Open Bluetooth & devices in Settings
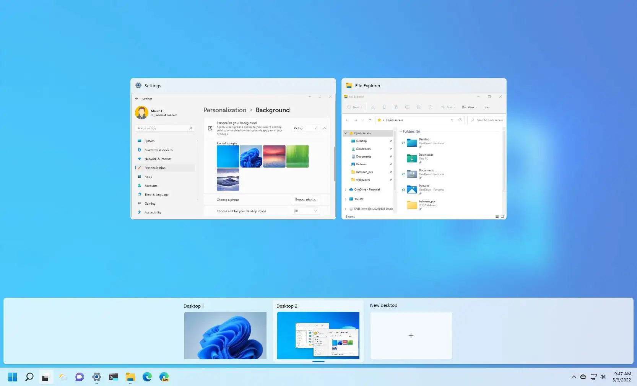 pos(165,150)
